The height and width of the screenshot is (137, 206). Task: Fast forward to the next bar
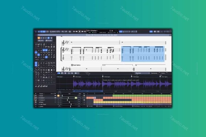(82, 32)
